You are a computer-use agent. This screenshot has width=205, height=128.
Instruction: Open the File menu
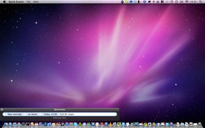(28, 2)
